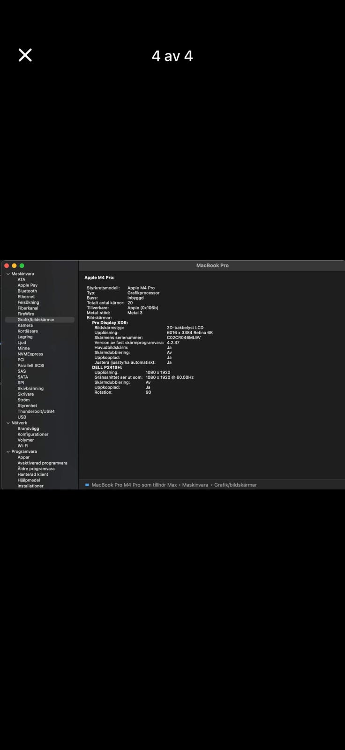Click the 'Inbyggd' bus value
The height and width of the screenshot is (750, 345).
point(135,298)
